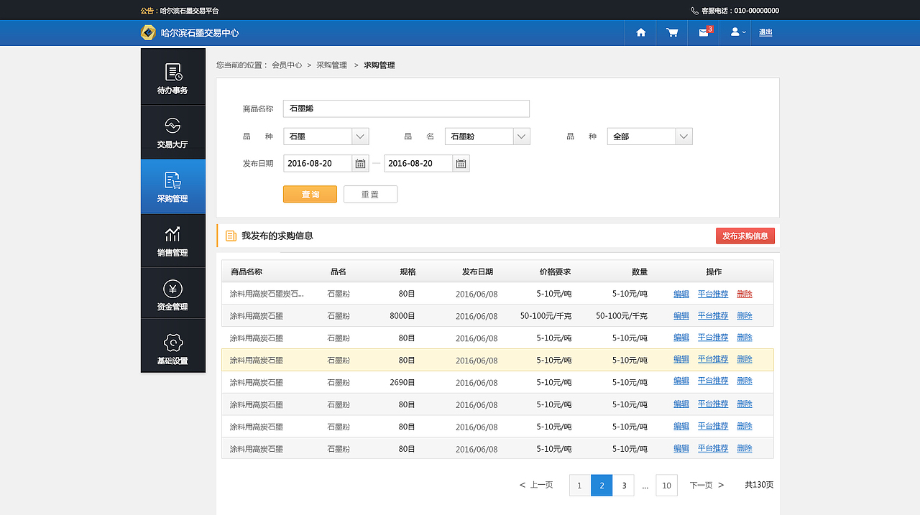Click the orange document icon beside 我发布的求购信息
The height and width of the screenshot is (515, 920).
[230, 236]
